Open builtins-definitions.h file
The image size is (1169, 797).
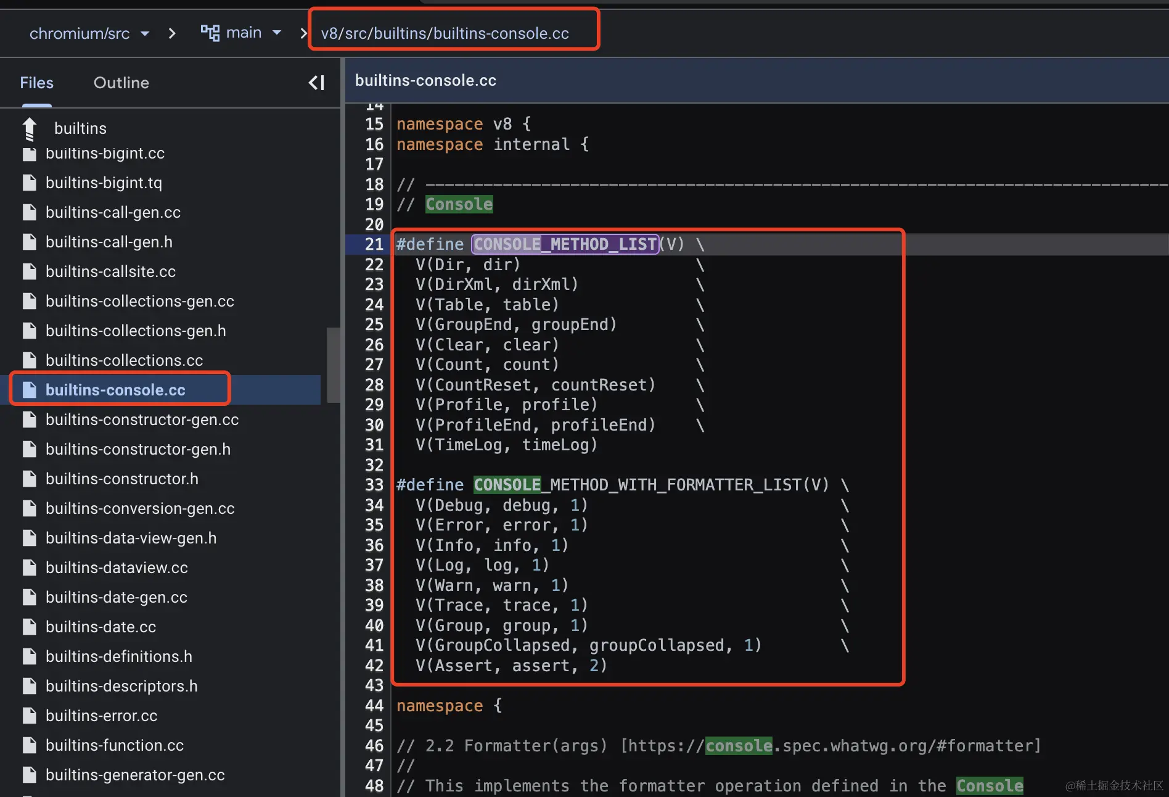pos(119,656)
